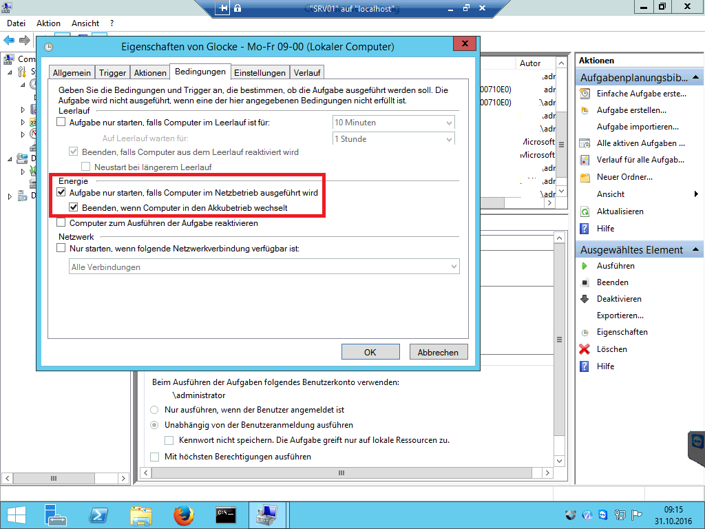Open the 'Alle Verbindungen' dropdown
The width and height of the screenshot is (705, 529).
tap(265, 267)
